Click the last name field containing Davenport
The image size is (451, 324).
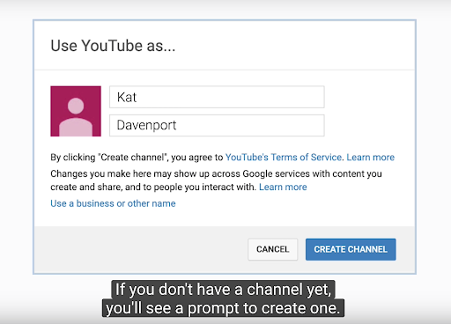(x=217, y=125)
